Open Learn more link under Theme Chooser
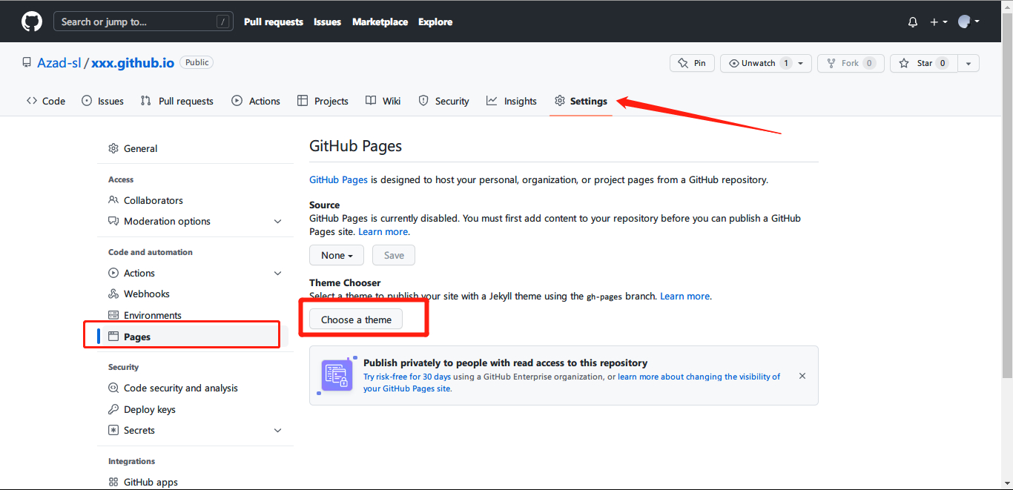1013x490 pixels. 684,296
